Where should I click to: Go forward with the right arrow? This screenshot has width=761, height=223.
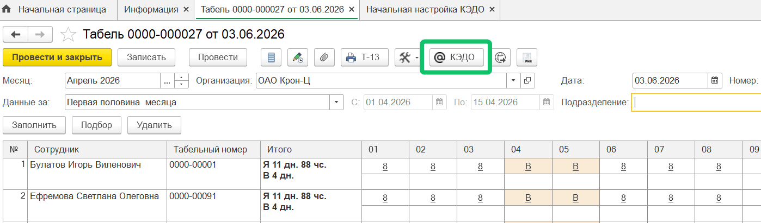[40, 34]
